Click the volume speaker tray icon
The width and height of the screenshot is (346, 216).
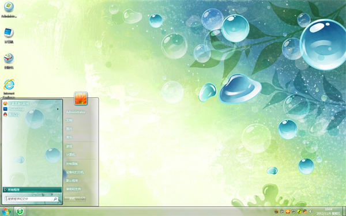[x=311, y=211]
